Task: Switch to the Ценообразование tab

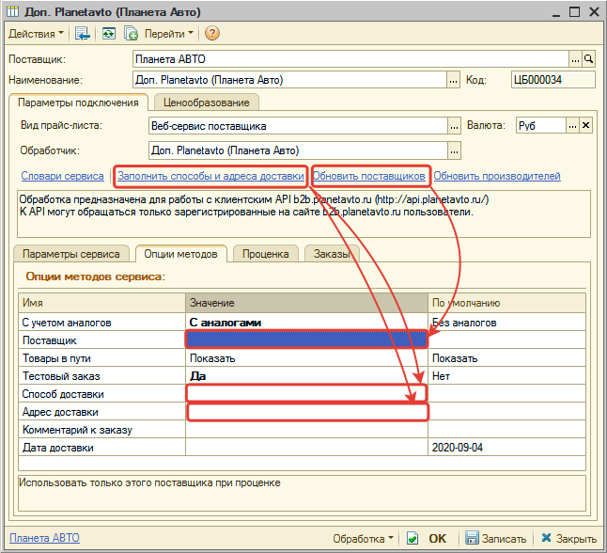Action: (207, 103)
